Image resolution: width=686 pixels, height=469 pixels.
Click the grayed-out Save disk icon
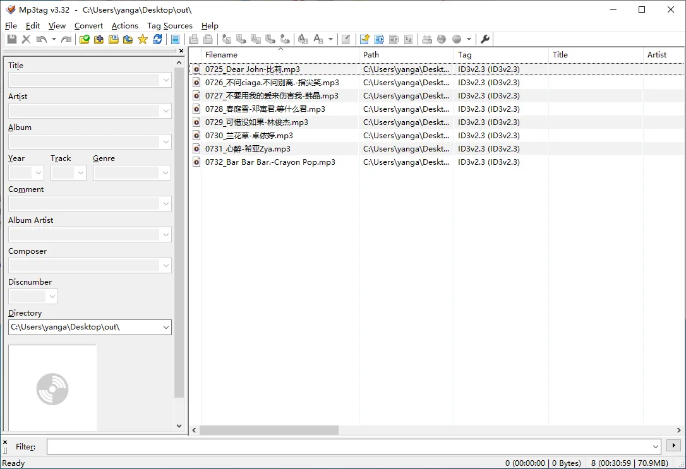point(11,39)
